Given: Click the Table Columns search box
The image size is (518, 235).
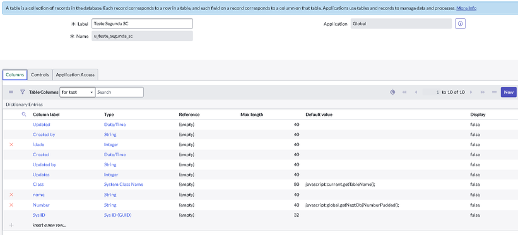Looking at the screenshot, I should tap(119, 92).
